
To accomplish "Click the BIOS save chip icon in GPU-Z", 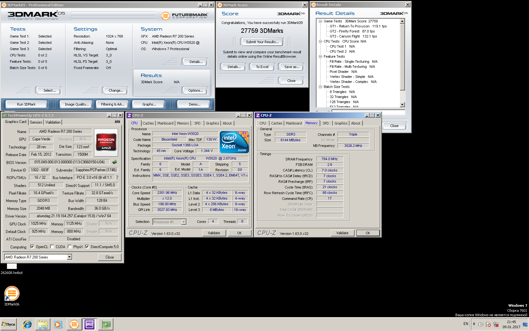I will click(x=115, y=162).
